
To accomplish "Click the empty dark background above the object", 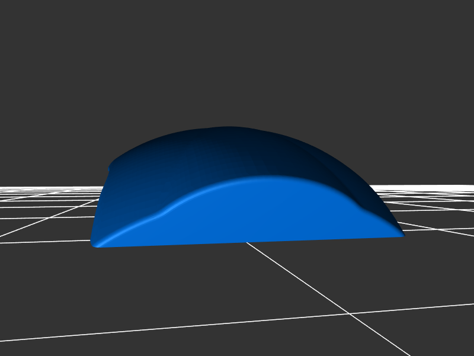I will click(237, 59).
